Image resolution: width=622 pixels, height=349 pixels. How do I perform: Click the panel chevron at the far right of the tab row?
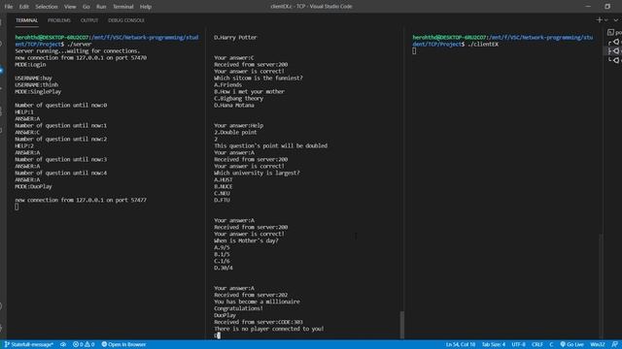[616, 20]
